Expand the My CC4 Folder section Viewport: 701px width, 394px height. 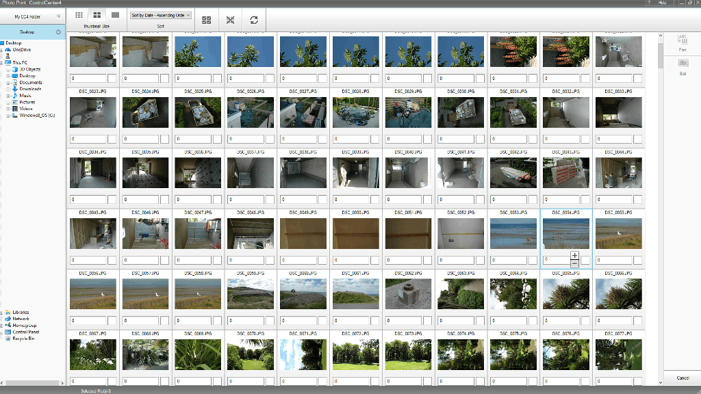tap(58, 16)
